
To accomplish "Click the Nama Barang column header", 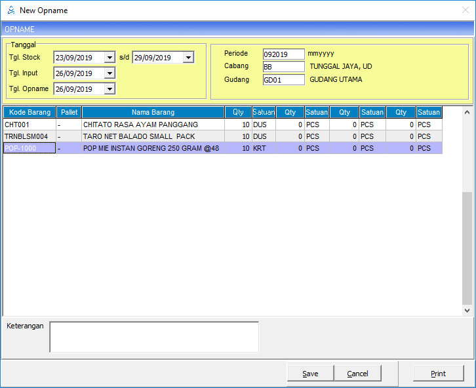I will tap(153, 112).
